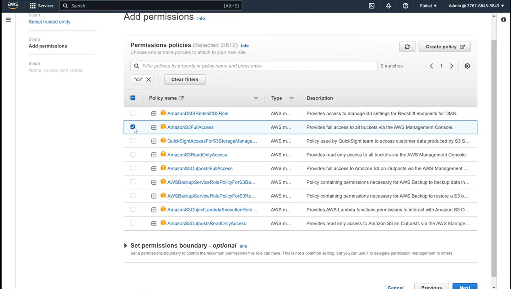Go to next page of policies
Viewport: 511px width, 289px height.
click(x=452, y=66)
